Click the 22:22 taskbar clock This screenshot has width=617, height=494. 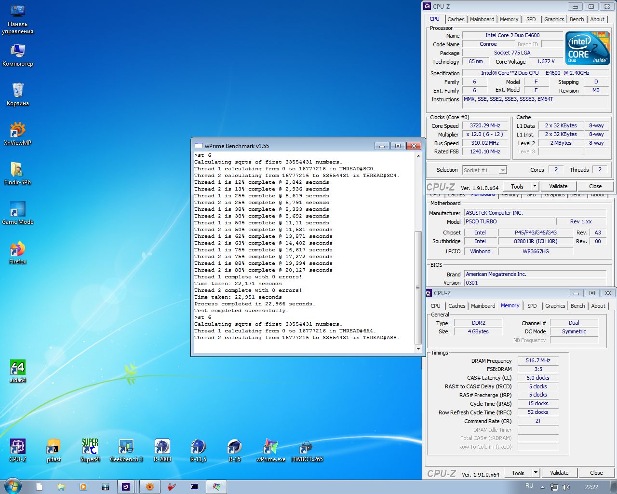591,487
